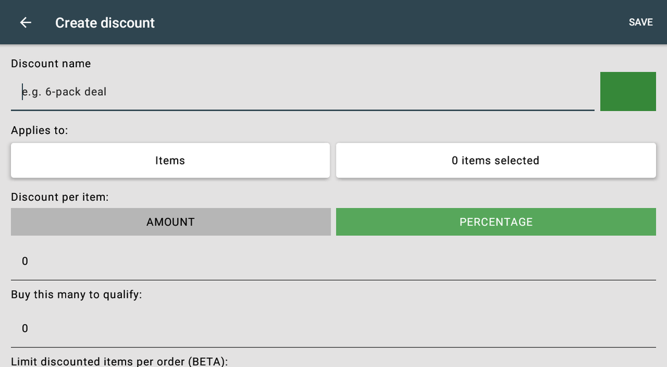Click the Discount per item label
The image size is (667, 367).
[x=60, y=197]
